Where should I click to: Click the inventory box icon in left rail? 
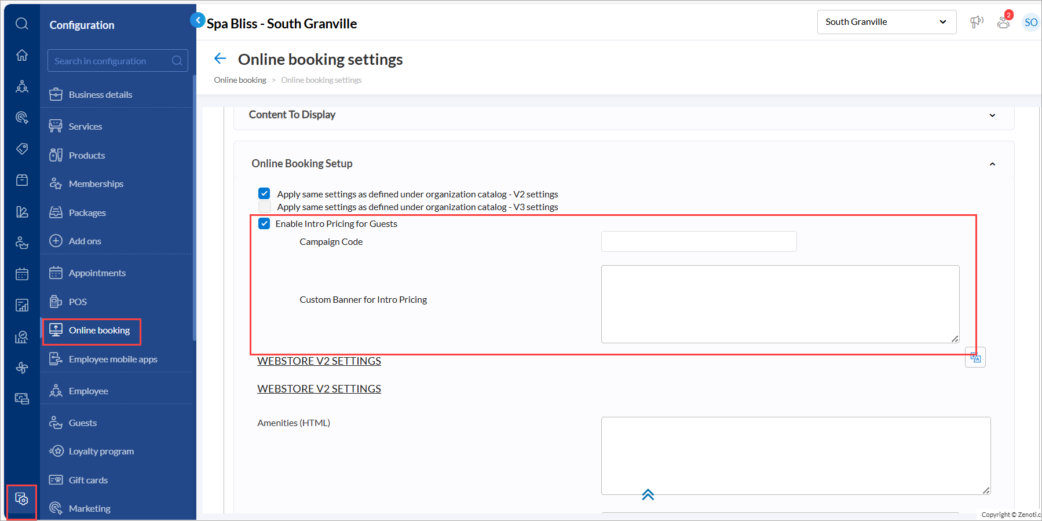(x=22, y=180)
